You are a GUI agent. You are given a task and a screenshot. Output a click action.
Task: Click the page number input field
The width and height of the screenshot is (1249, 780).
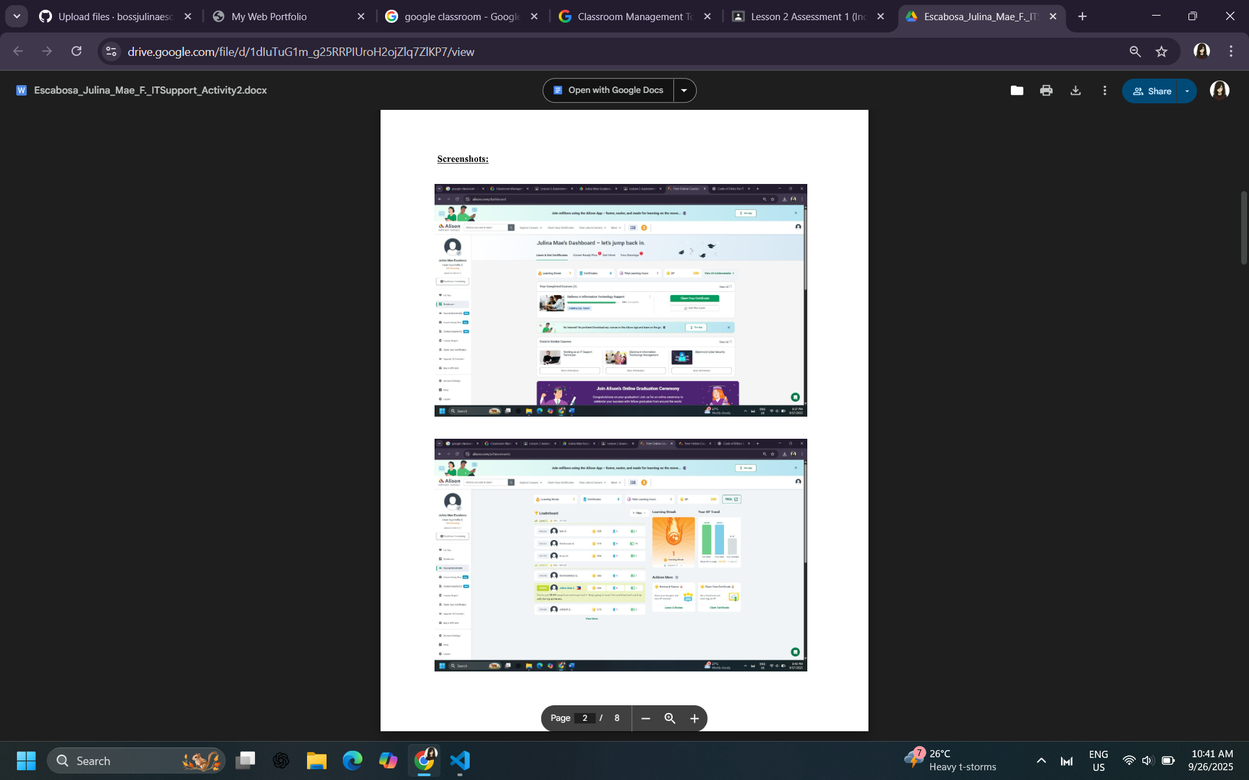tap(585, 718)
